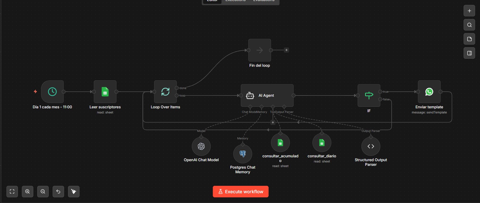Open the node search magnifier button
480x203 pixels.
point(469,25)
